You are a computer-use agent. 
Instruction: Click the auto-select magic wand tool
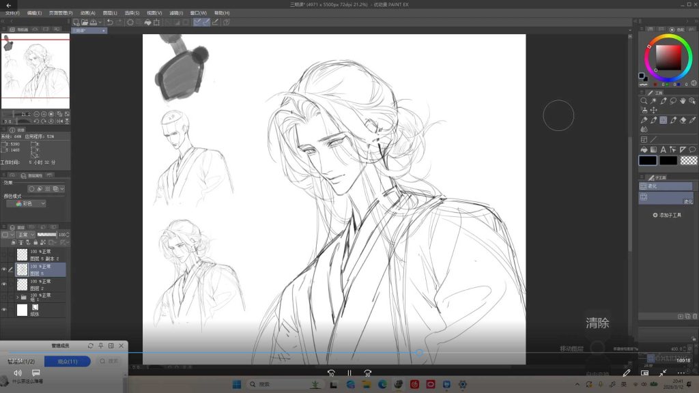[x=653, y=101]
